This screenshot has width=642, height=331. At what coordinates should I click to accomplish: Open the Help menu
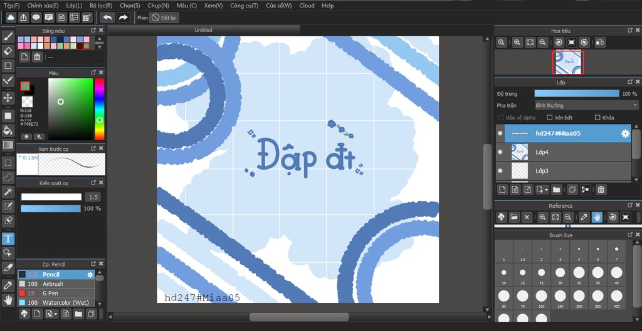(x=327, y=5)
